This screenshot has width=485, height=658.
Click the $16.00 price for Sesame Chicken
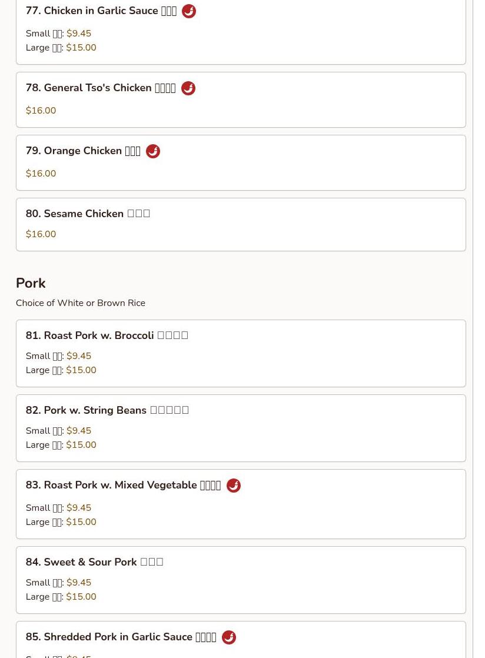[41, 234]
